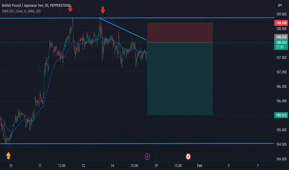Image resolution: width=289 pixels, height=170 pixels.
Task: Select the red stop-loss zone of position
Action: (180, 32)
